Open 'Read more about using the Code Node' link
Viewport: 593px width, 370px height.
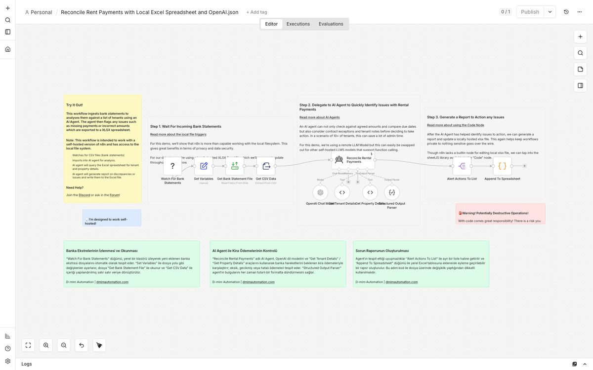coord(455,125)
